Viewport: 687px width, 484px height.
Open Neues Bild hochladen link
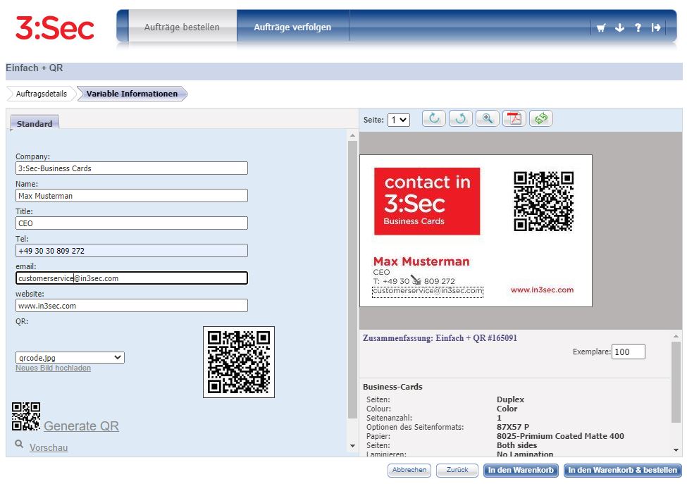53,368
